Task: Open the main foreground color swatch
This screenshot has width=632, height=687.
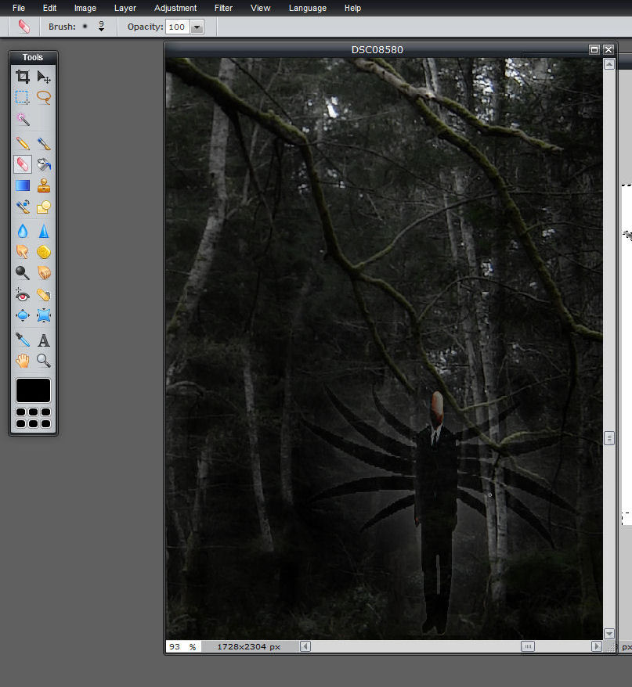Action: (x=34, y=390)
